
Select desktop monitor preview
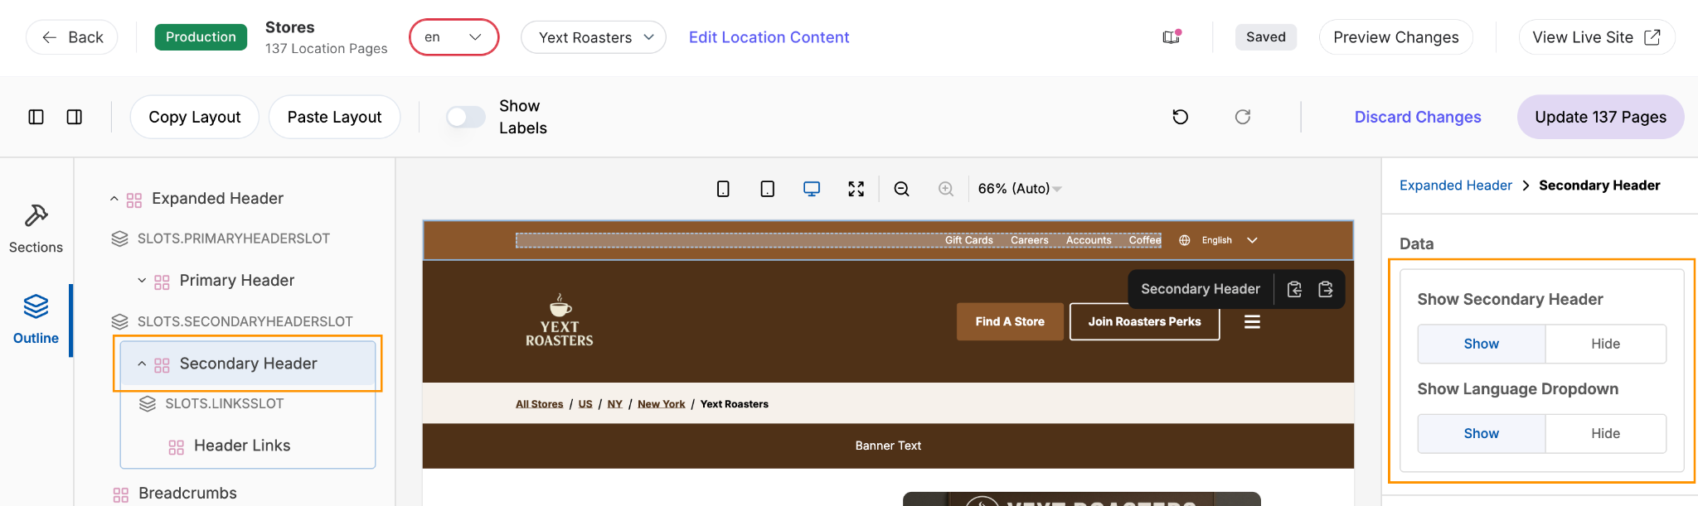coord(812,189)
